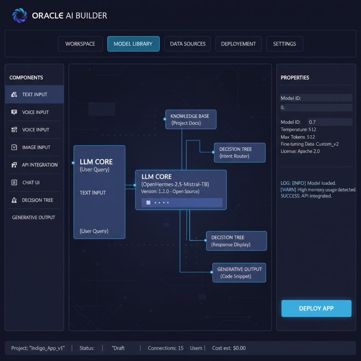The width and height of the screenshot is (361, 361).
Task: Open the Settings tab
Action: tap(284, 44)
